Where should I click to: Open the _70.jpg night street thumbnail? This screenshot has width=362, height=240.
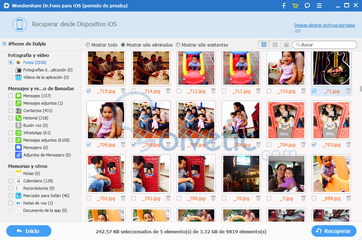pos(241,174)
